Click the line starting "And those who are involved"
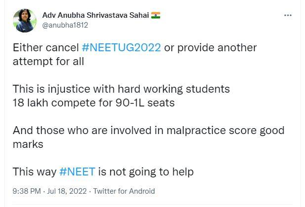The height and width of the screenshot is (207, 305). tap(148, 130)
